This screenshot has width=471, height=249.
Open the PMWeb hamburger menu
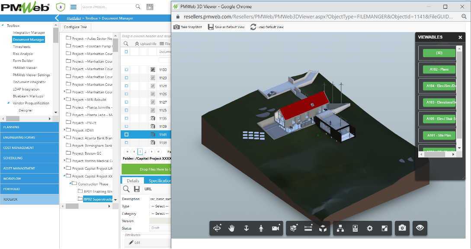pos(73,6)
